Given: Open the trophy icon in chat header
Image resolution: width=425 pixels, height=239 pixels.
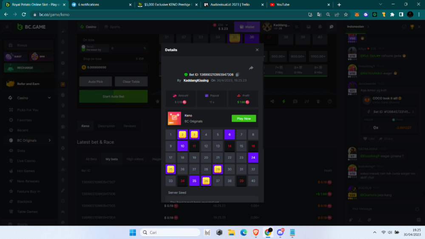Looking at the screenshot, I should click(412, 27).
